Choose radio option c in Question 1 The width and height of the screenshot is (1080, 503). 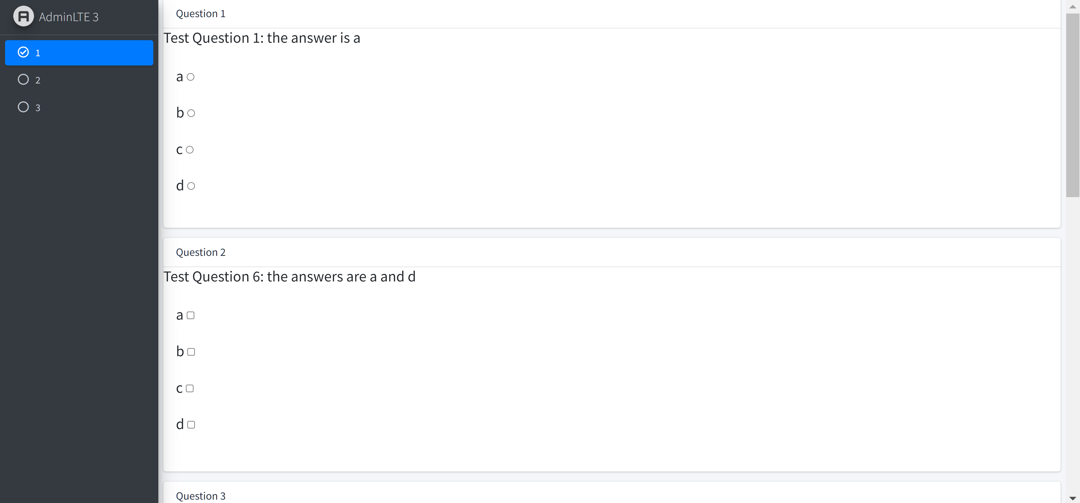(190, 150)
